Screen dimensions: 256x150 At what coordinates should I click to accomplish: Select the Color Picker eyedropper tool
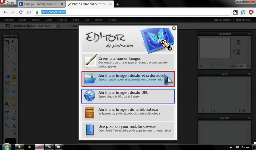point(7,126)
